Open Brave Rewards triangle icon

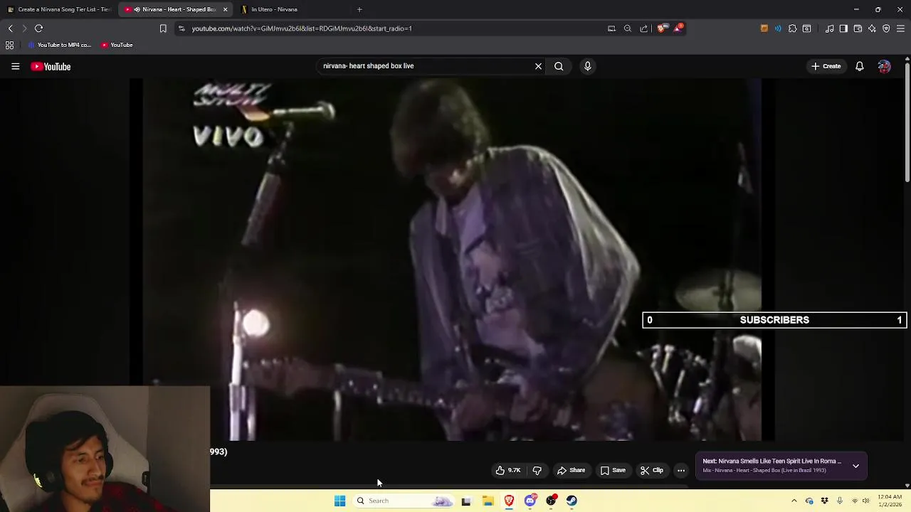click(678, 28)
